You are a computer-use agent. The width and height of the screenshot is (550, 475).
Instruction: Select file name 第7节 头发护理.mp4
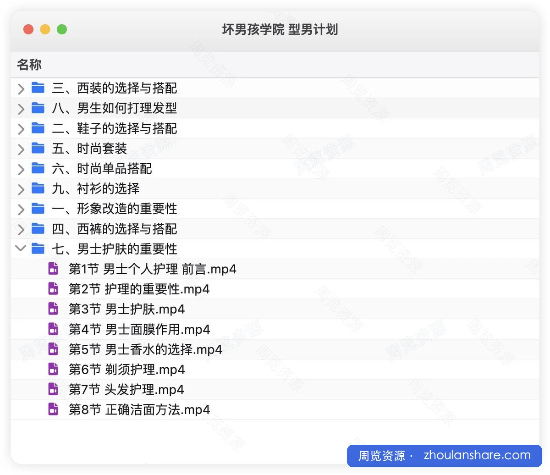coord(126,390)
